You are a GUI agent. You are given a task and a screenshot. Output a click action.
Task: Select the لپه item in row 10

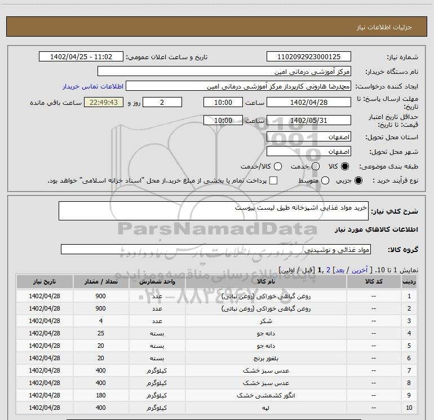(x=266, y=408)
